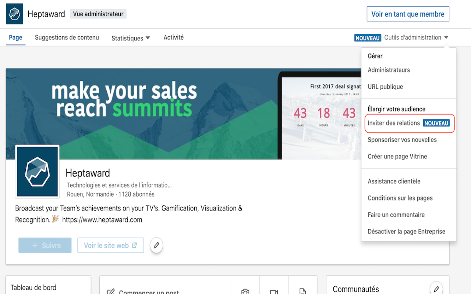Viewport: 471px width, 294px height.
Task: Open the heptaward.com link in description
Action: point(102,220)
